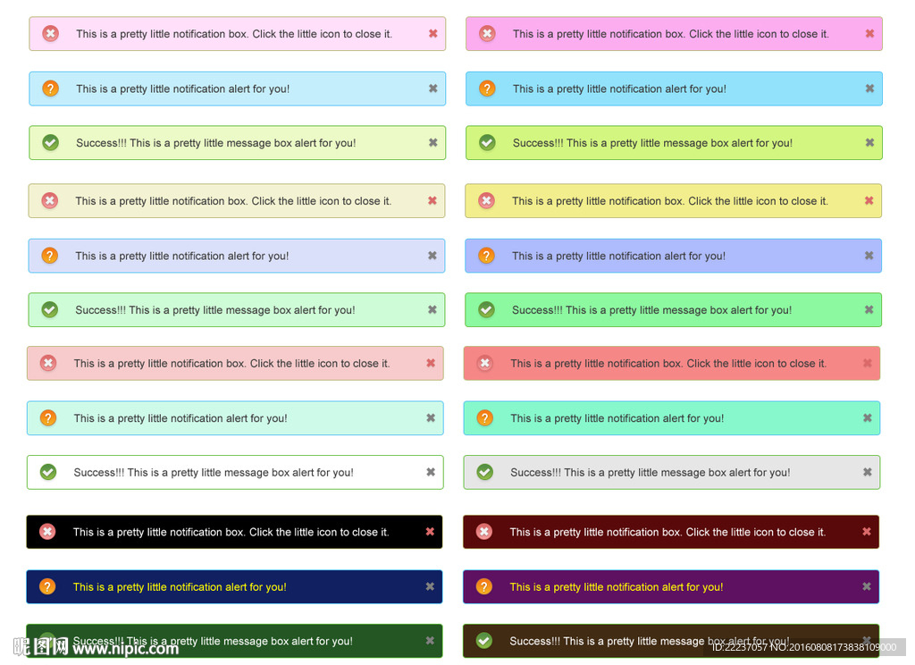Click the success message text in the white box

point(214,473)
